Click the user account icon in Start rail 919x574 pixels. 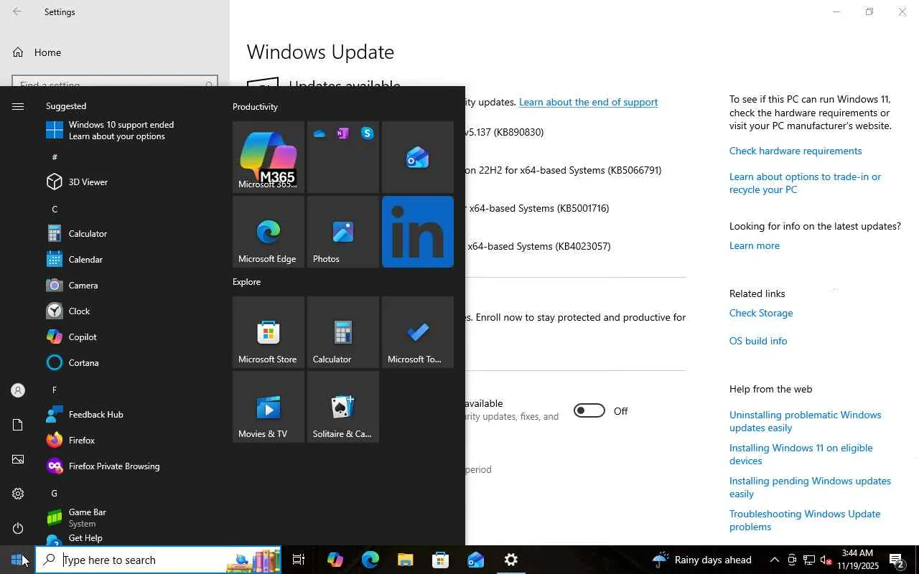(18, 390)
